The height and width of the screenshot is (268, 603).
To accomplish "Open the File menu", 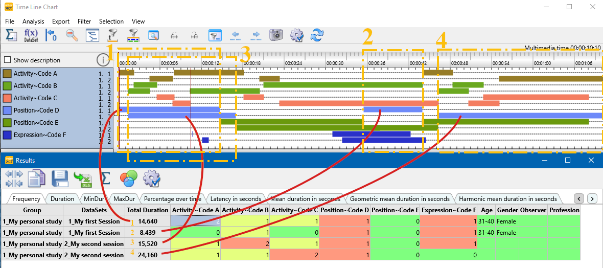I will pos(10,21).
